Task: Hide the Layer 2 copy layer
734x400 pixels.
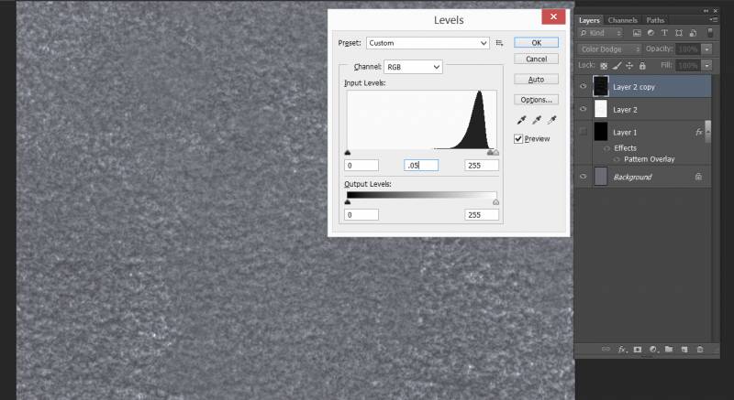Action: (584, 86)
